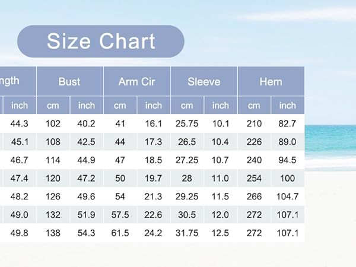Select the Arm Cir inch cell 24.2
This screenshot has height=267, width=356.
[154, 233]
